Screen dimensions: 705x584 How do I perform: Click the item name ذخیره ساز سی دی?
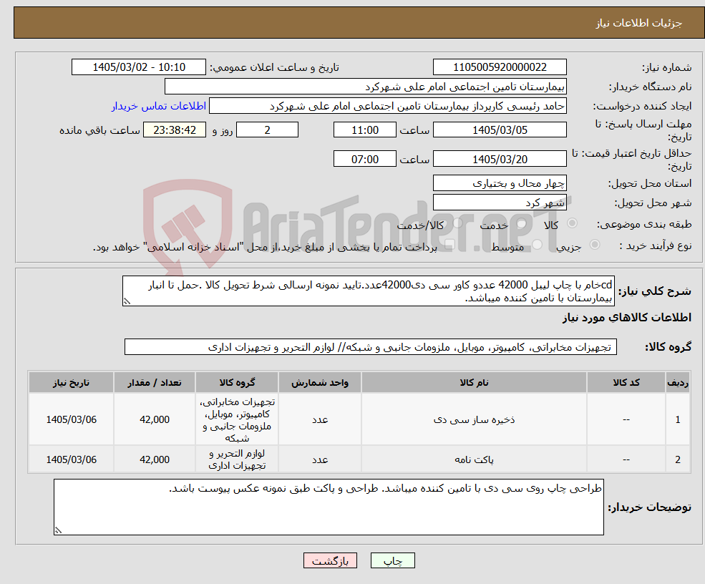474,419
